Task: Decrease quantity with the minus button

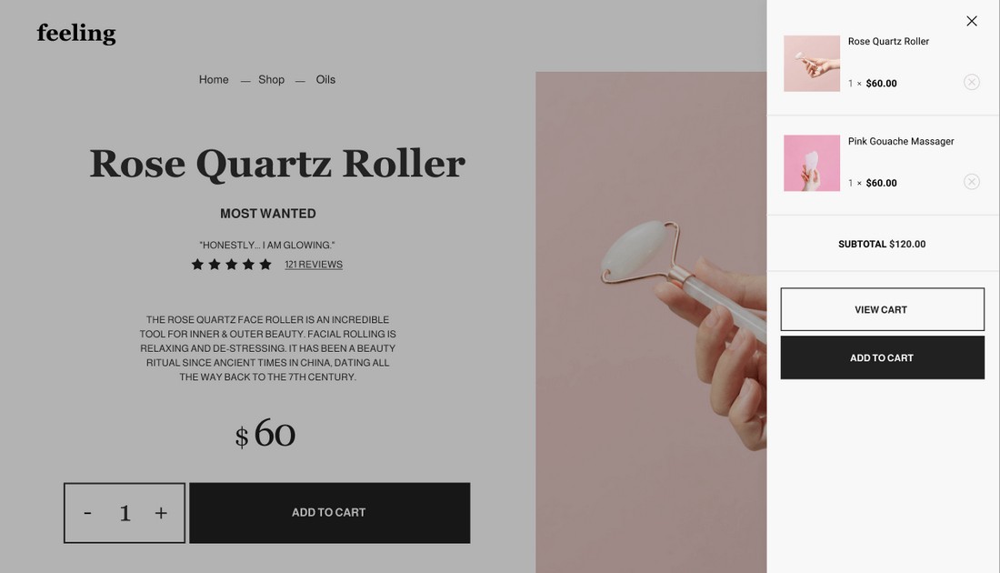Action: [87, 512]
